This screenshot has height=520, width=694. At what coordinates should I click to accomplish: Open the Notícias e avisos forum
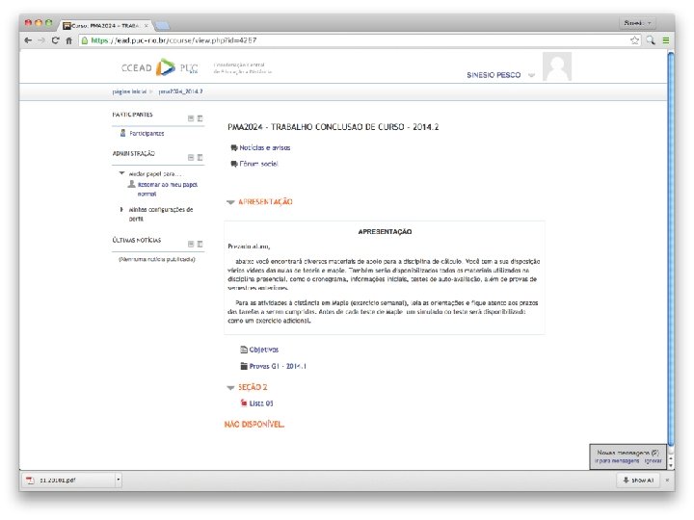coord(265,147)
